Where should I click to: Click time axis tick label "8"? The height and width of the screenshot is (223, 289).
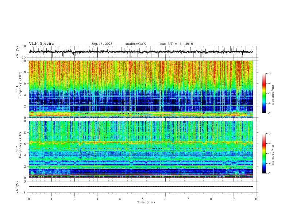tap(211, 199)
